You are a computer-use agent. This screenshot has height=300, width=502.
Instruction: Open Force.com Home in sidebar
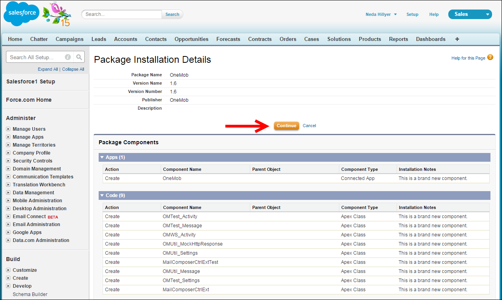(x=29, y=100)
